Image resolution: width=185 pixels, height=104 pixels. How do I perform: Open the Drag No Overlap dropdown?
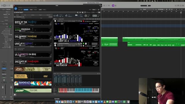pos(161,10)
